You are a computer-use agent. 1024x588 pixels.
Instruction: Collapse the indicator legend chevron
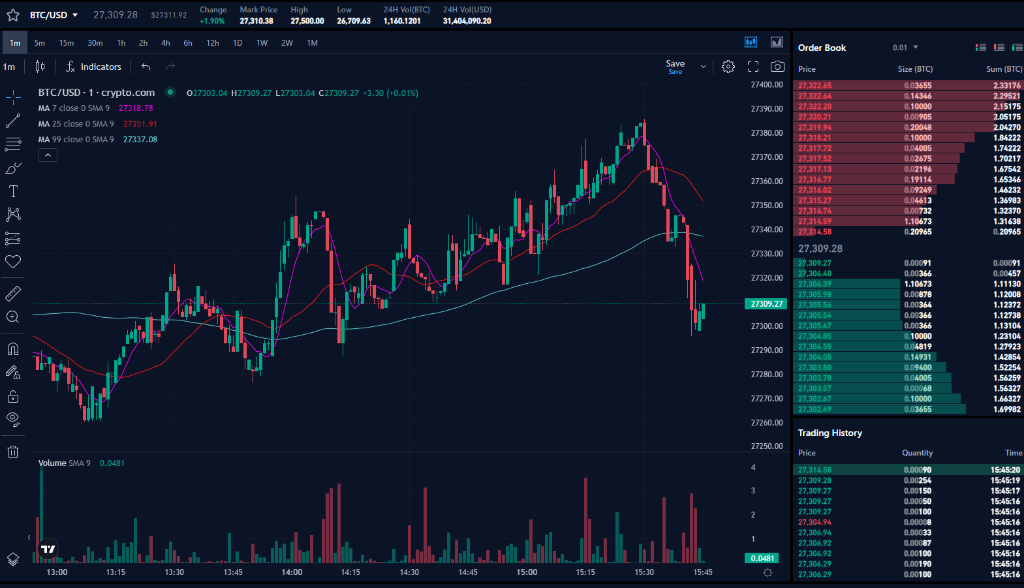pos(48,155)
